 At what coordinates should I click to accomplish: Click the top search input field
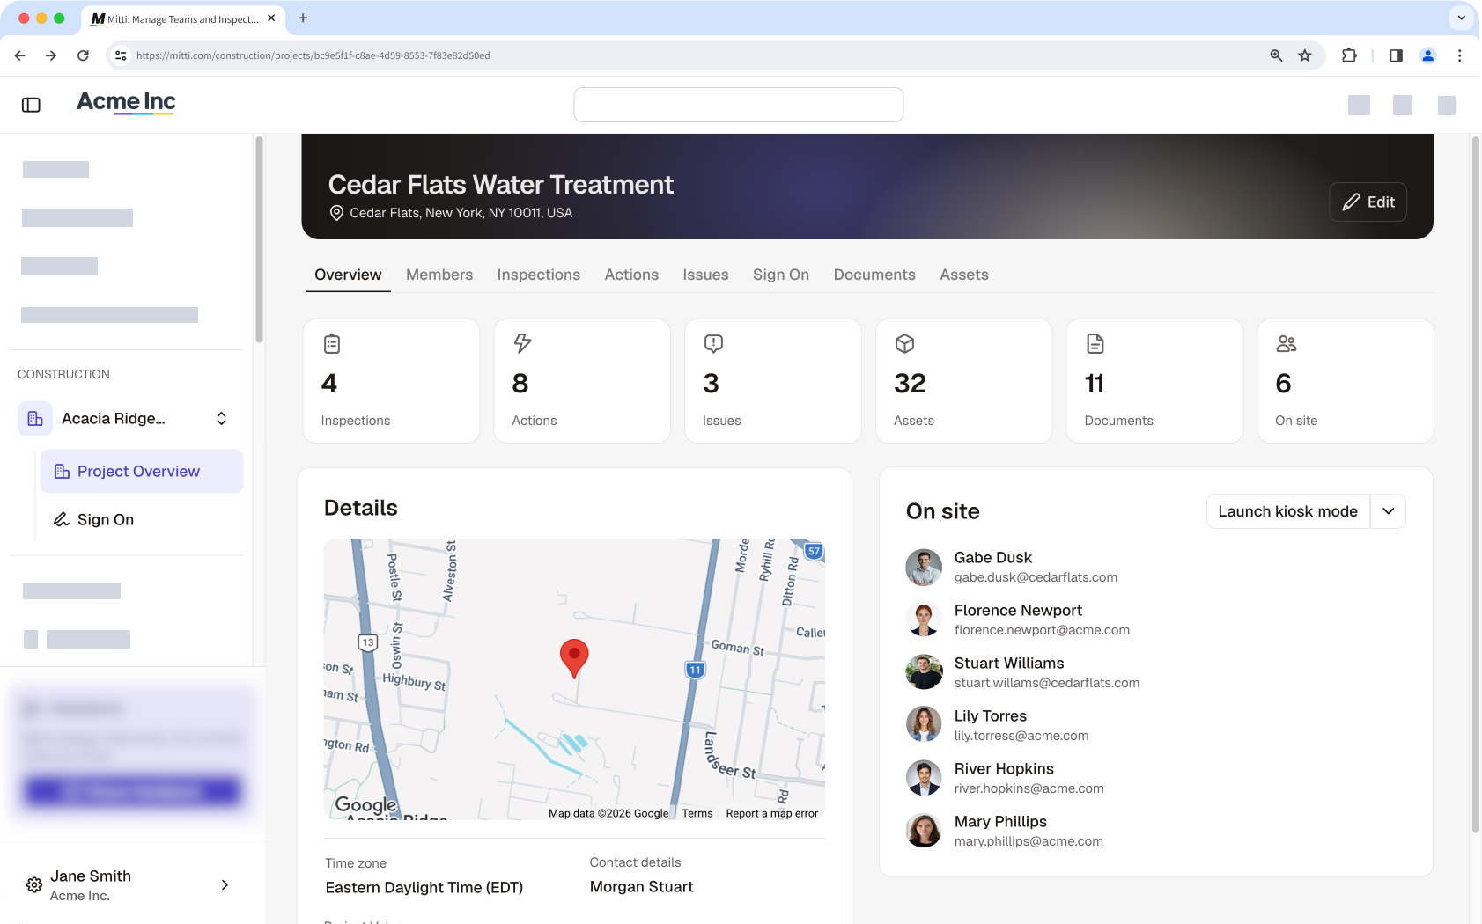coord(739,105)
